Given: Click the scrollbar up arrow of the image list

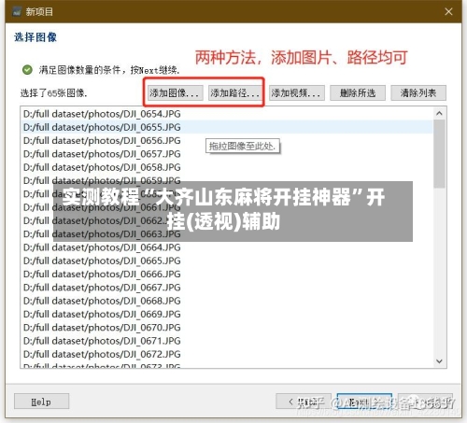Looking at the screenshot, I should [439, 114].
